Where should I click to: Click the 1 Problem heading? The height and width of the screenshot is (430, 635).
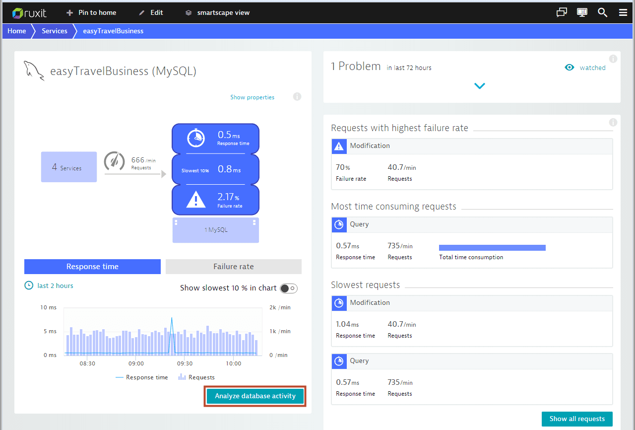pos(356,67)
